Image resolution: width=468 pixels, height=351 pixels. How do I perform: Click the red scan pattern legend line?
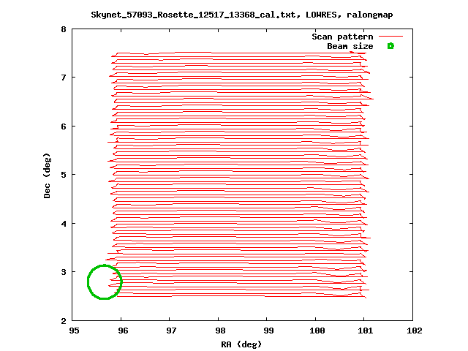coord(390,37)
